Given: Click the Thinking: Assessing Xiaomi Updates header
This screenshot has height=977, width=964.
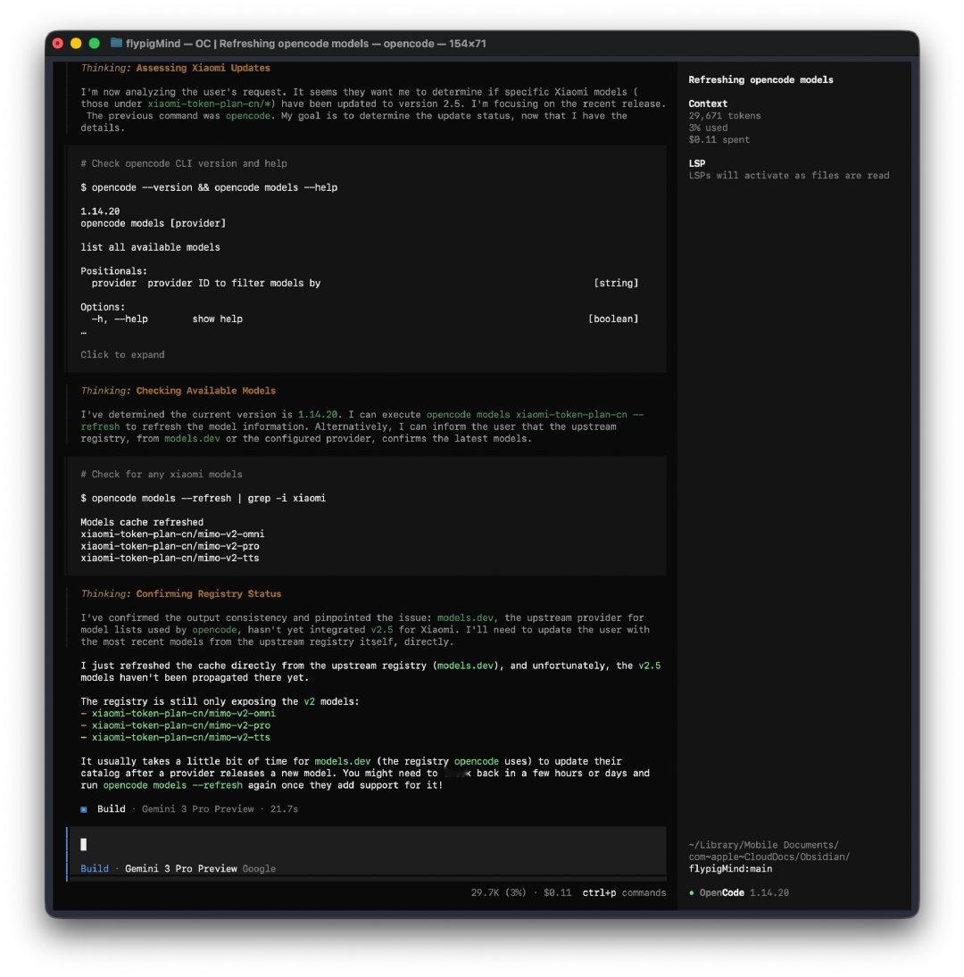Looking at the screenshot, I should point(175,68).
